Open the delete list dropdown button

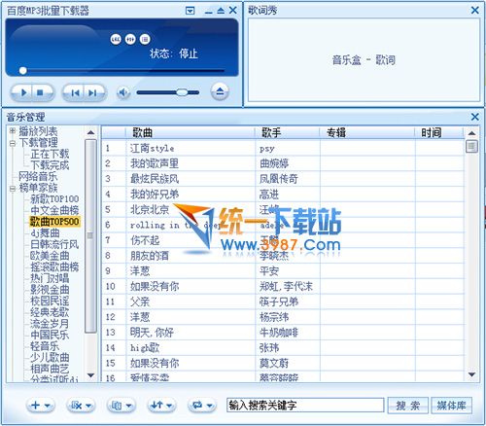pyautogui.click(x=80, y=405)
